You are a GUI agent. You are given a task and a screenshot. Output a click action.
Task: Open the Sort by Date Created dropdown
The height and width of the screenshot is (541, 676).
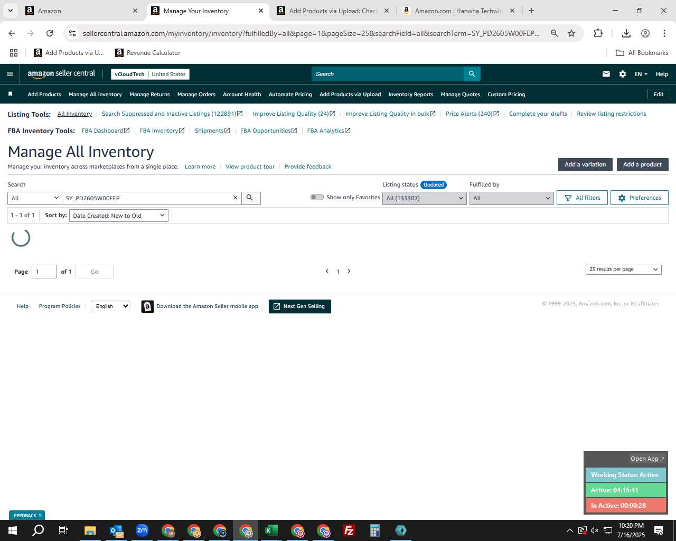[119, 216]
